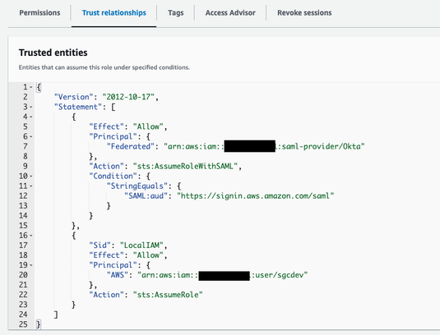Screen dimensions: 440x335
Task: Click the "sts:AssumeRoleWithSAML" value
Action: point(186,166)
